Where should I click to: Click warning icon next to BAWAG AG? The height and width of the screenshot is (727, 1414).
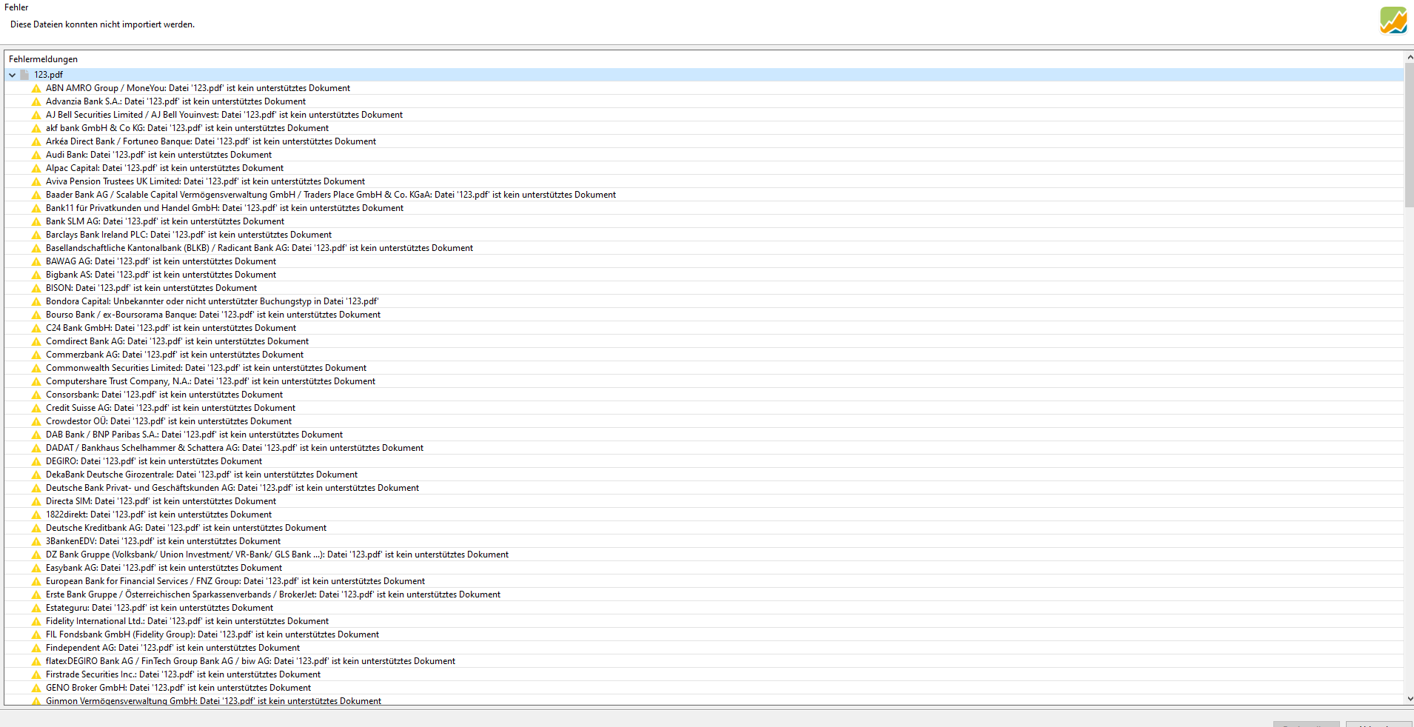click(36, 261)
